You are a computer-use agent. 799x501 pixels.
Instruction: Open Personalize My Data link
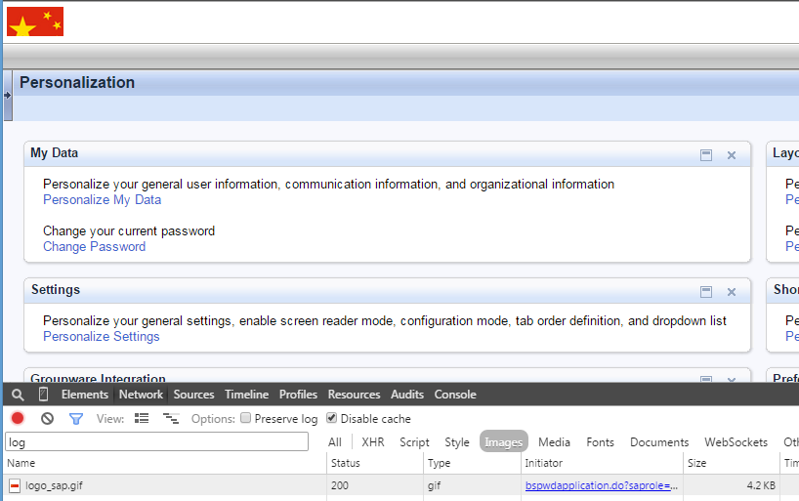coord(102,200)
